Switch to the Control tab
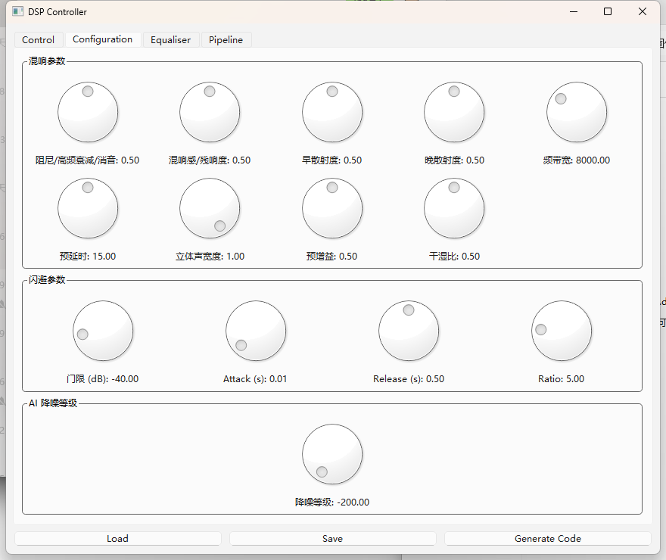Image resolution: width=666 pixels, height=560 pixels. (39, 40)
